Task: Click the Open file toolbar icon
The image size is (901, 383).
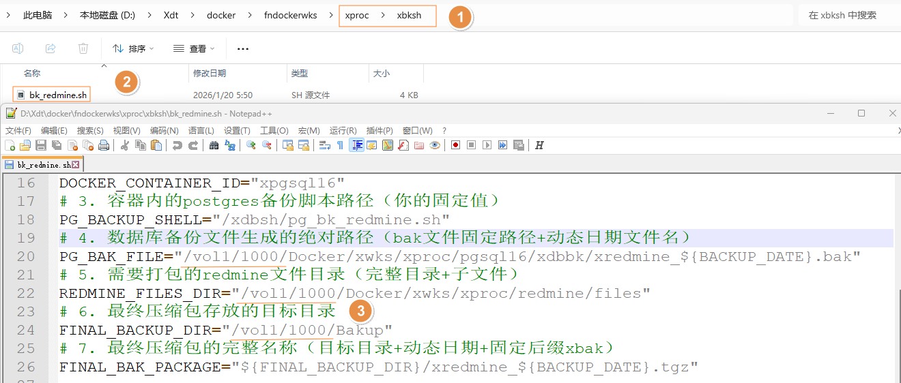Action: click(25, 145)
